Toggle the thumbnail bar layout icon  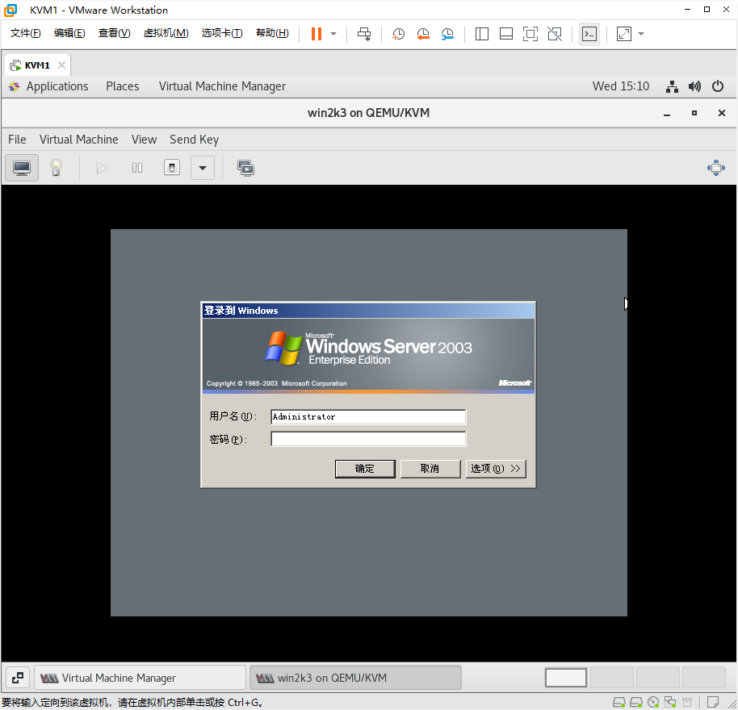[x=506, y=34]
